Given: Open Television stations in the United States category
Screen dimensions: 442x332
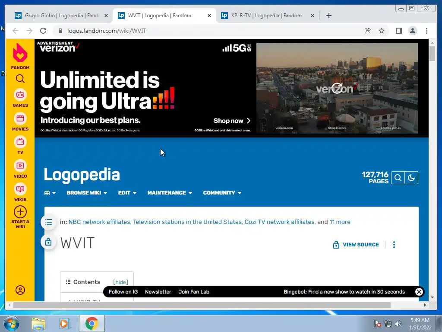Looking at the screenshot, I should 187,222.
